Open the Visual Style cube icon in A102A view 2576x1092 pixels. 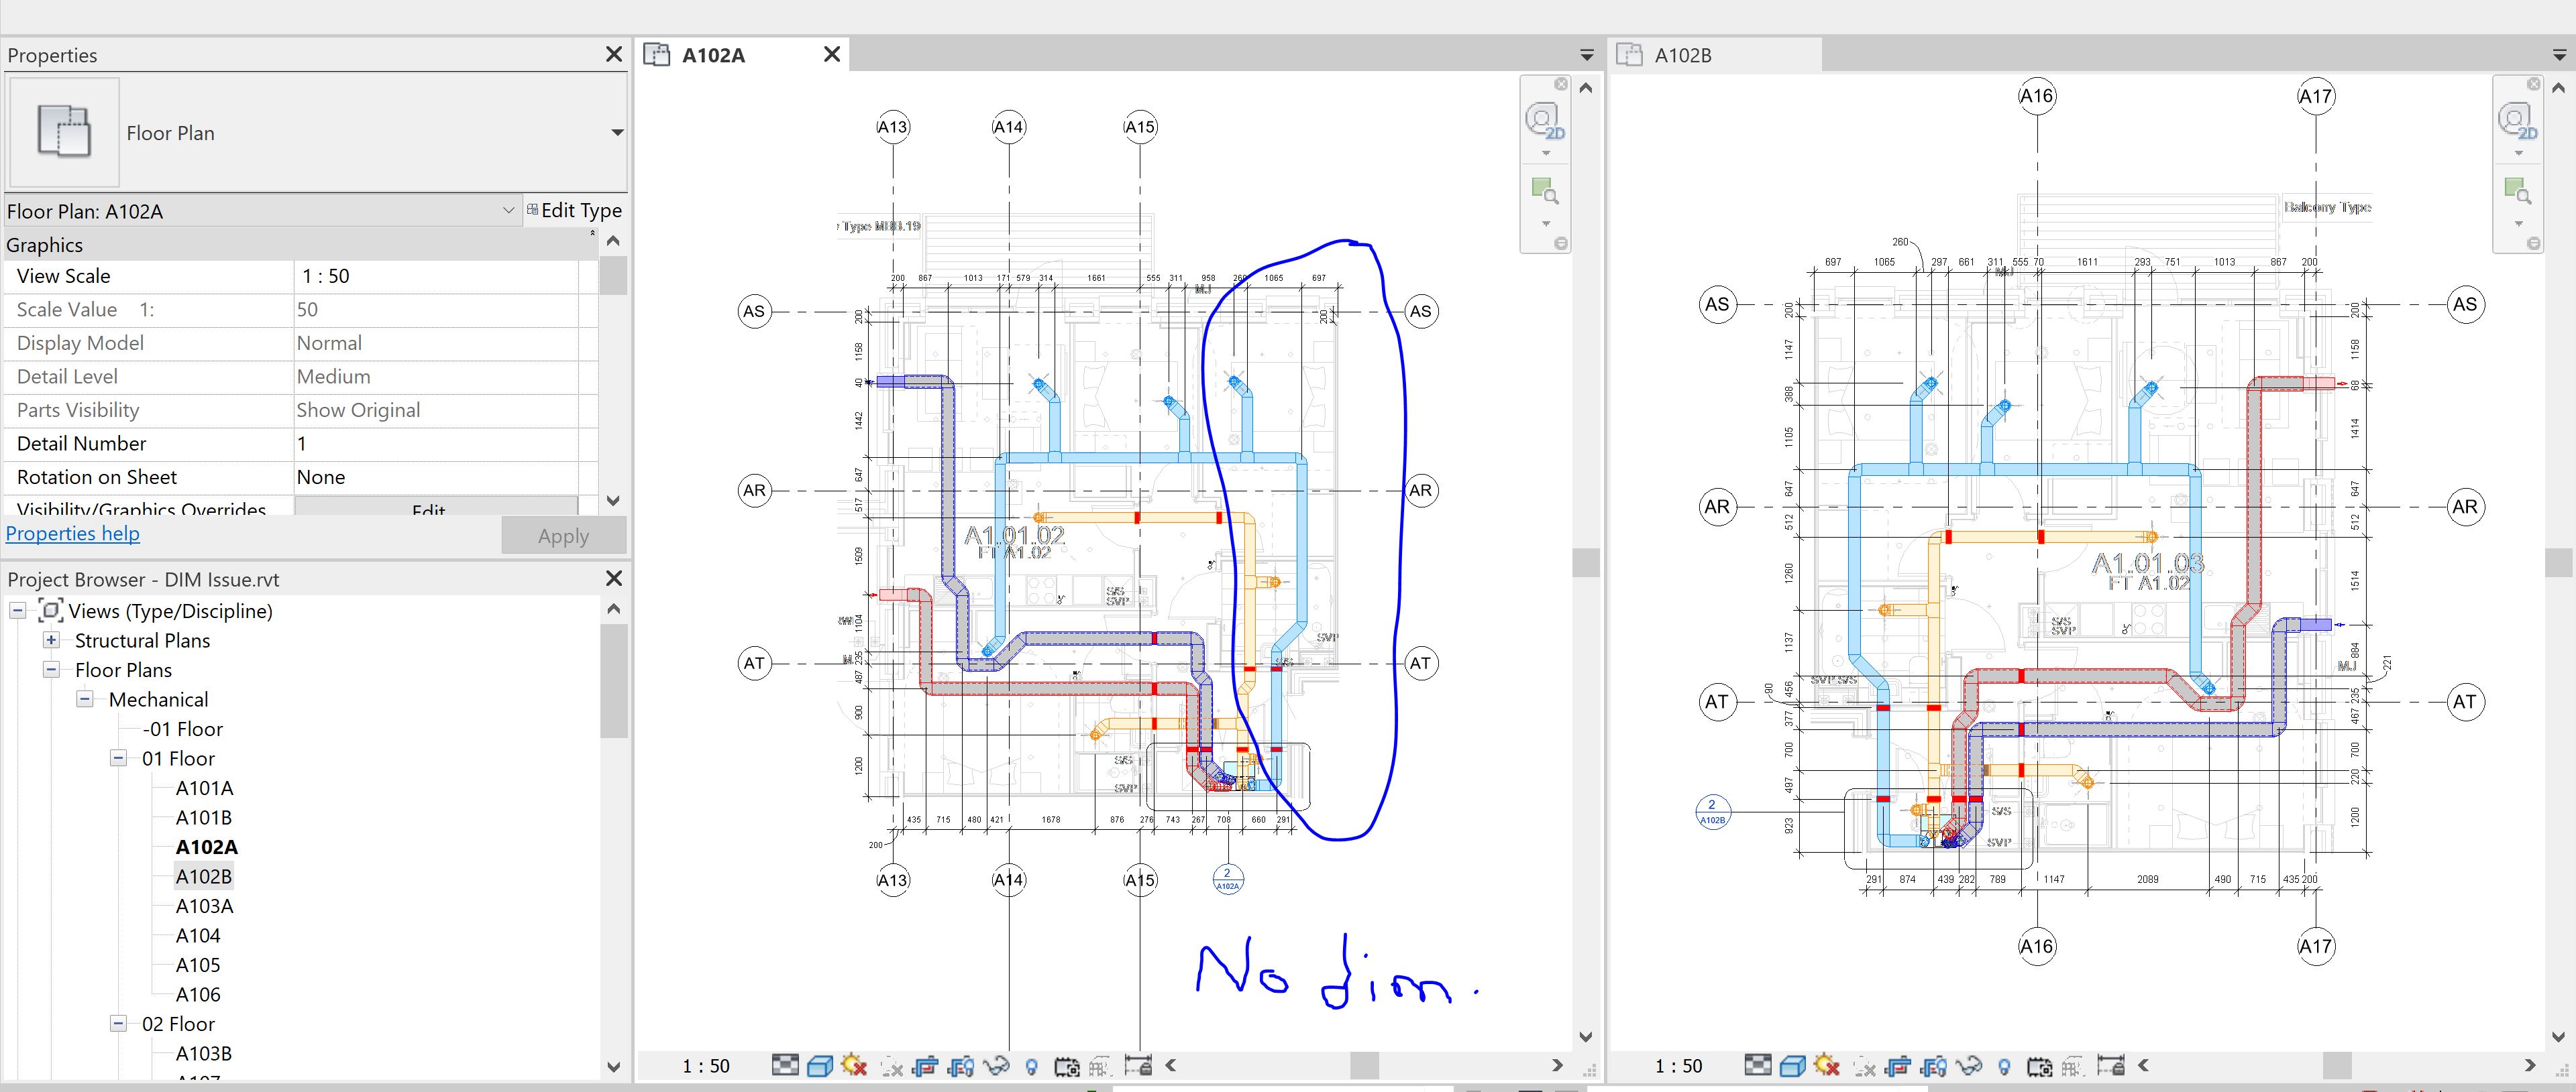pyautogui.click(x=820, y=1066)
